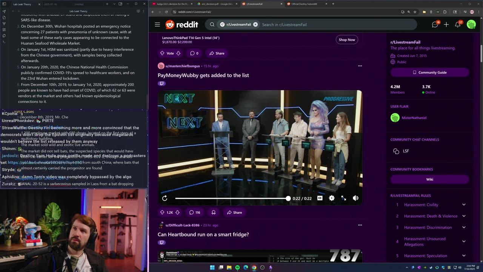The height and width of the screenshot is (272, 483).
Task: Open the Reddit notifications bell
Action: (458, 25)
